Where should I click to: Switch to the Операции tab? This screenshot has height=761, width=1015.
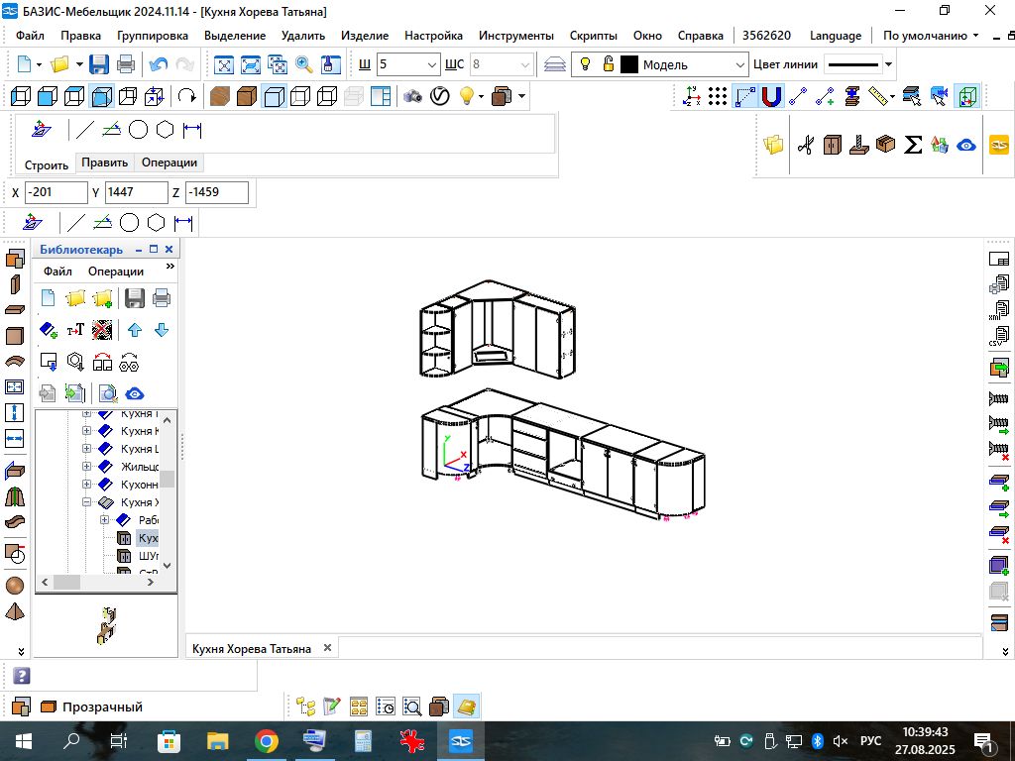pyautogui.click(x=169, y=163)
